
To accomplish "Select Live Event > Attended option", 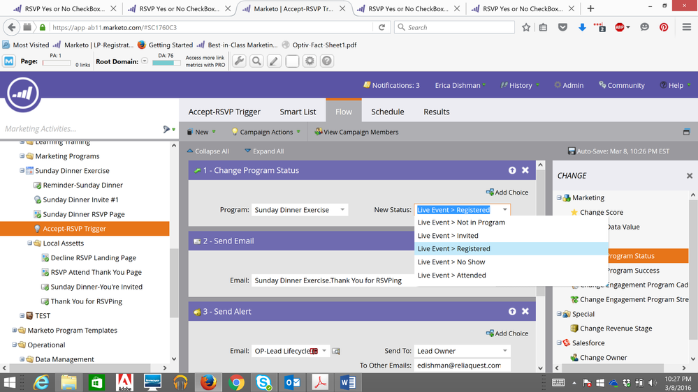I will tap(511, 275).
